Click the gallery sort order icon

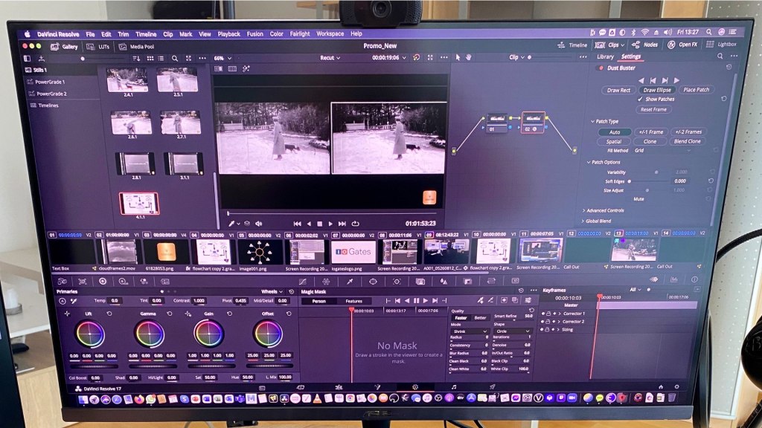(x=136, y=58)
